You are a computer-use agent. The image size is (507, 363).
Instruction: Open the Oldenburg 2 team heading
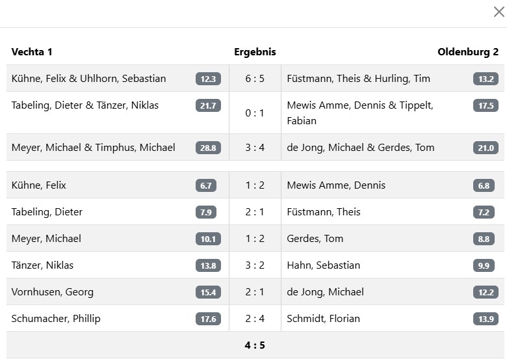(x=468, y=52)
